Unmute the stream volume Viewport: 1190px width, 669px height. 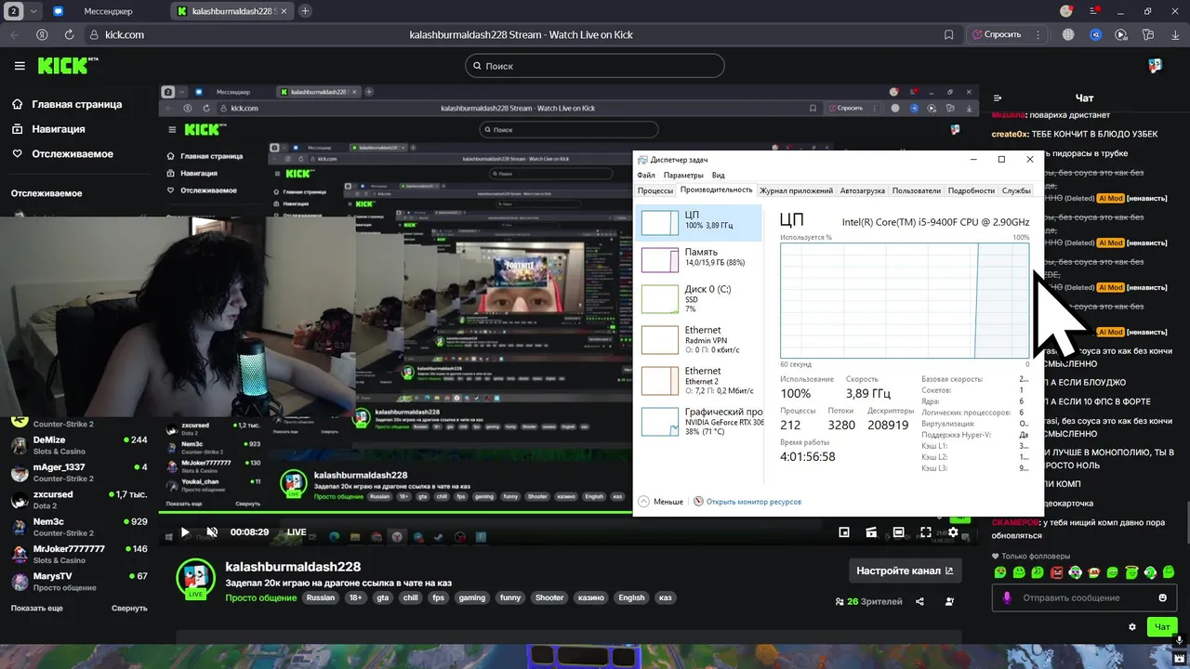[x=212, y=532]
